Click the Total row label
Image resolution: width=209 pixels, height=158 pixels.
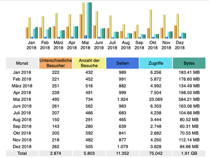coord(22,153)
